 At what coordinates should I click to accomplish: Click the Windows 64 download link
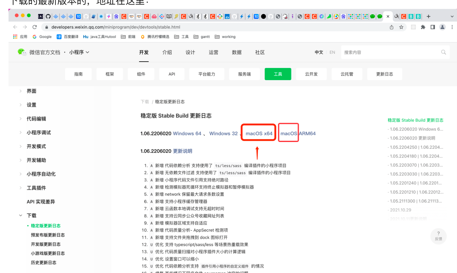tap(187, 133)
